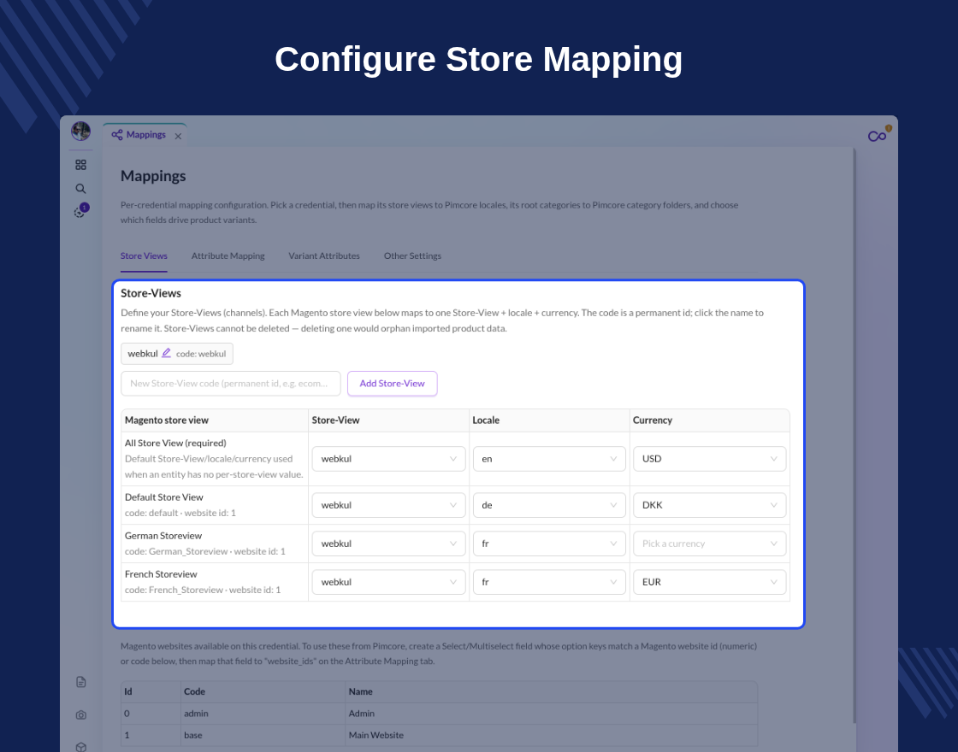Open the search icon in sidebar
The height and width of the screenshot is (752, 958).
[80, 189]
